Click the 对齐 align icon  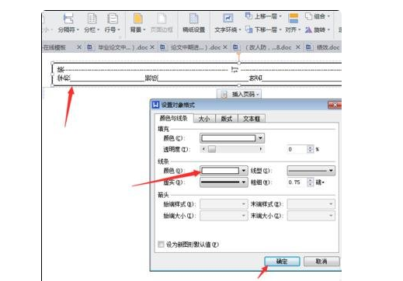[x=294, y=19]
